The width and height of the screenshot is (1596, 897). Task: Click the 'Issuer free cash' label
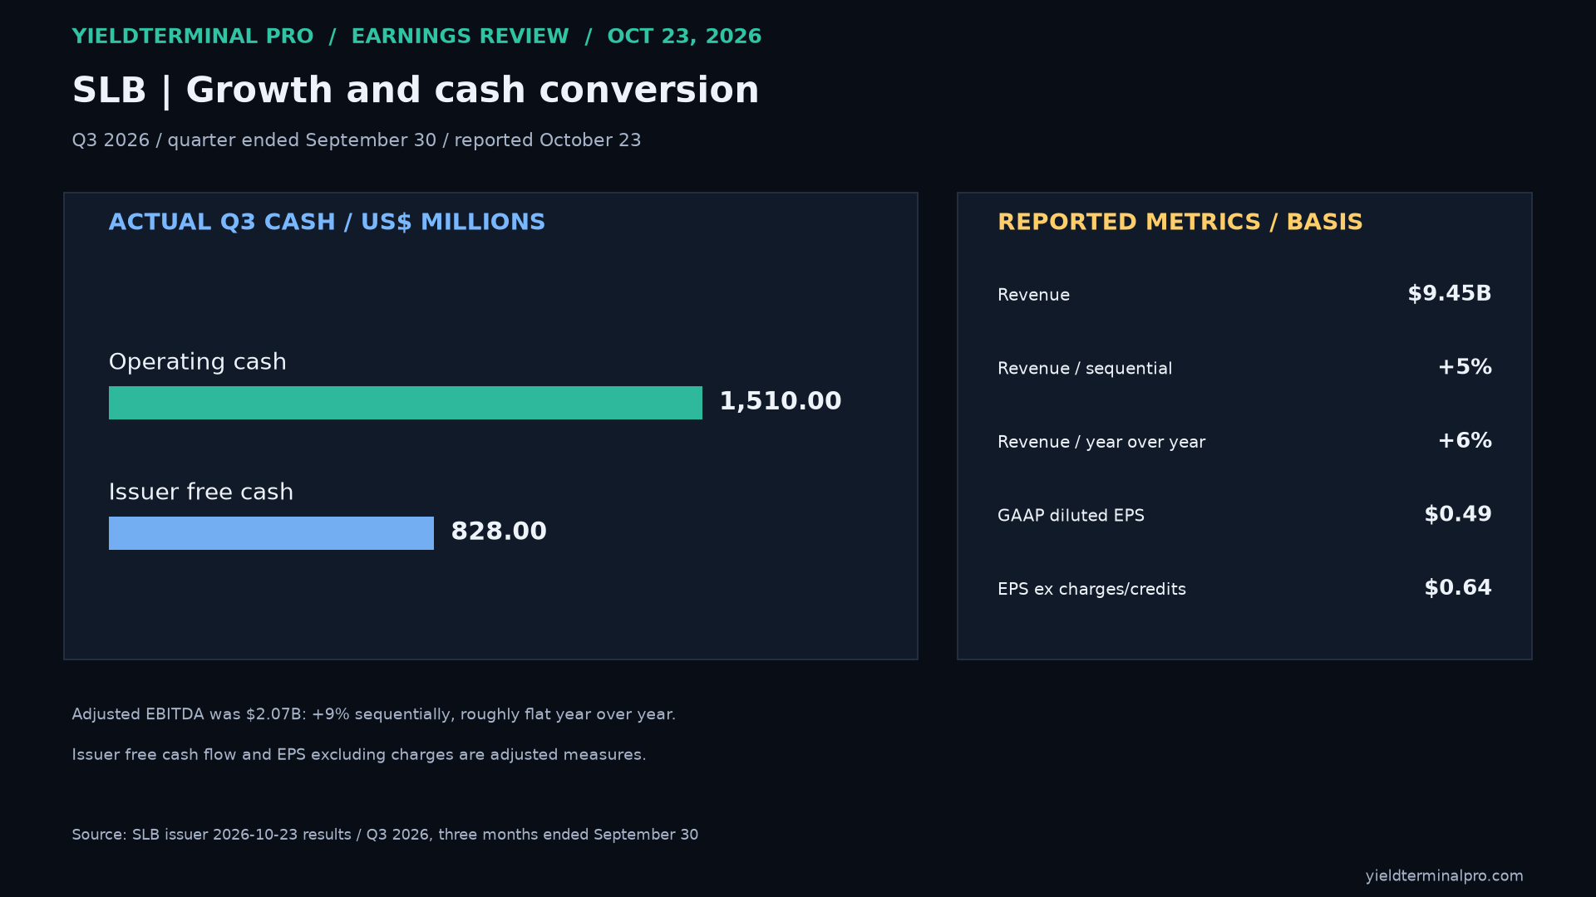click(x=201, y=492)
